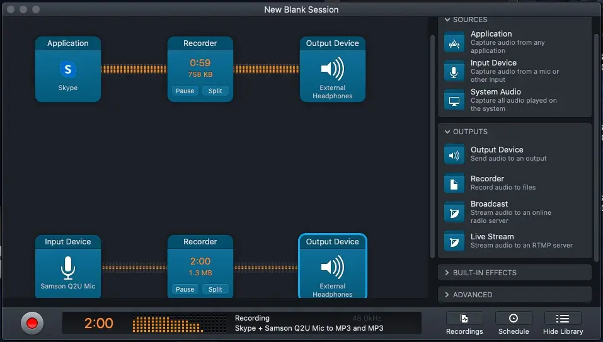Pause the 2:00 microphone recorder

click(x=185, y=290)
